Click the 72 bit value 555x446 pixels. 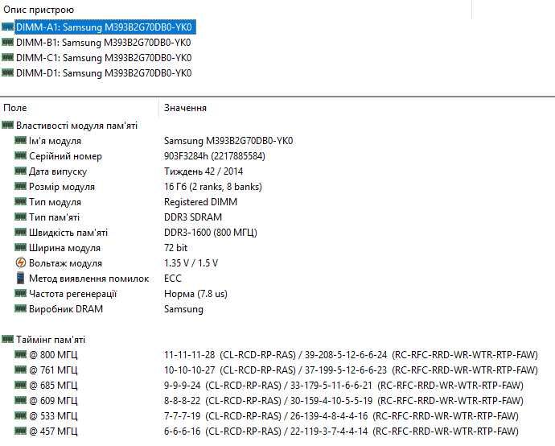[x=176, y=248]
